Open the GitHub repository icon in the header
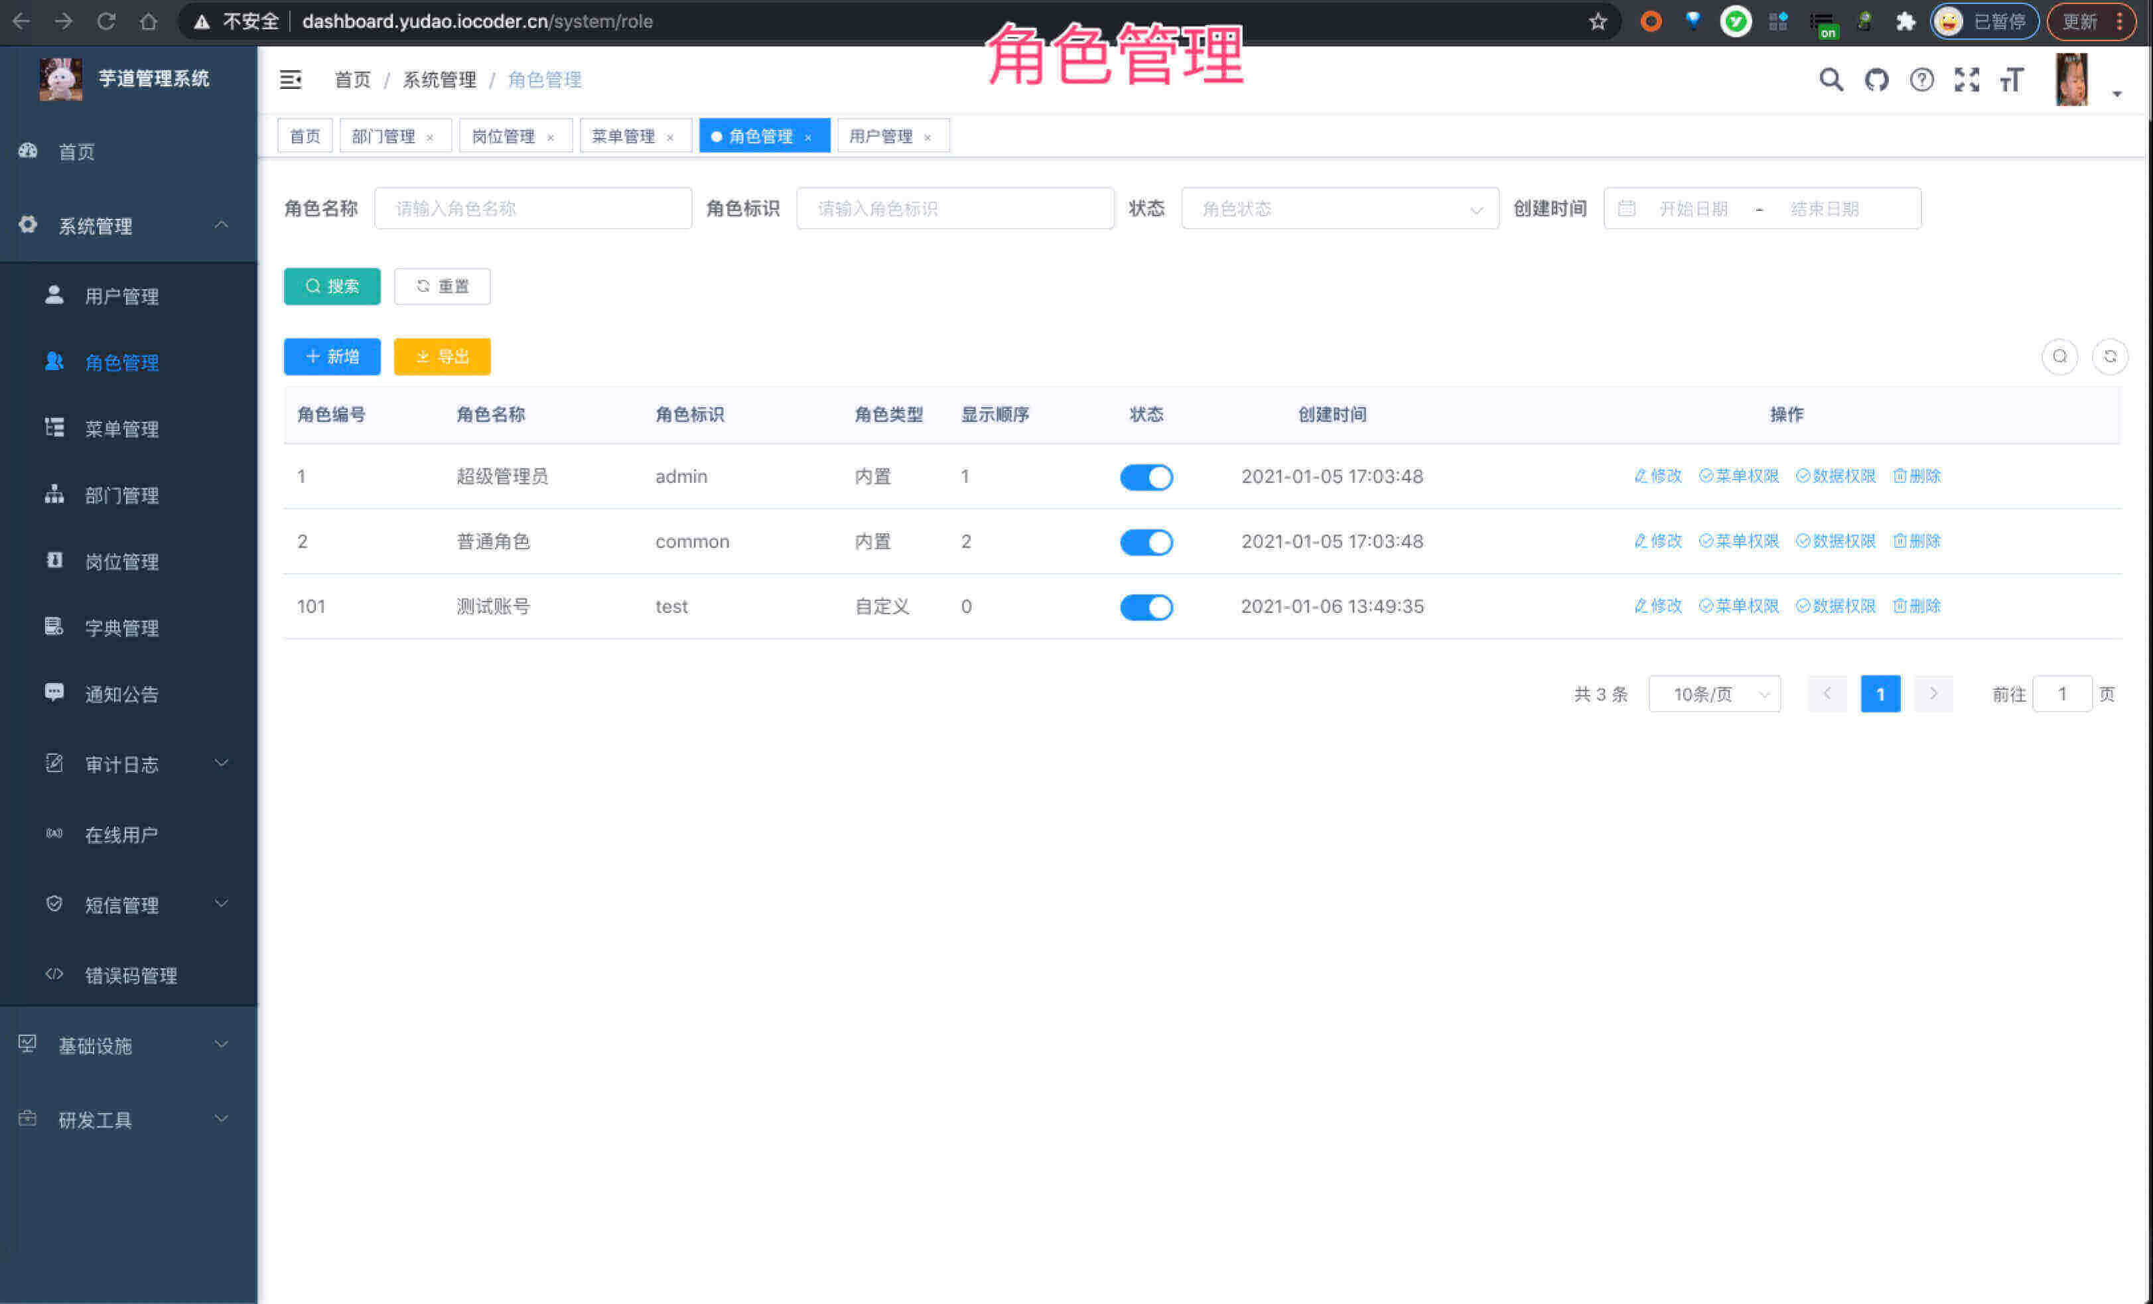This screenshot has width=2153, height=1304. (1876, 80)
